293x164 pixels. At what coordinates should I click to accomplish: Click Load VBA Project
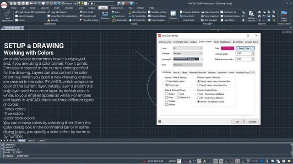[57, 12]
